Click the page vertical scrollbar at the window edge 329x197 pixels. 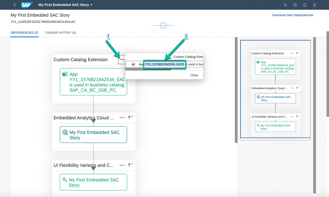tap(327, 74)
